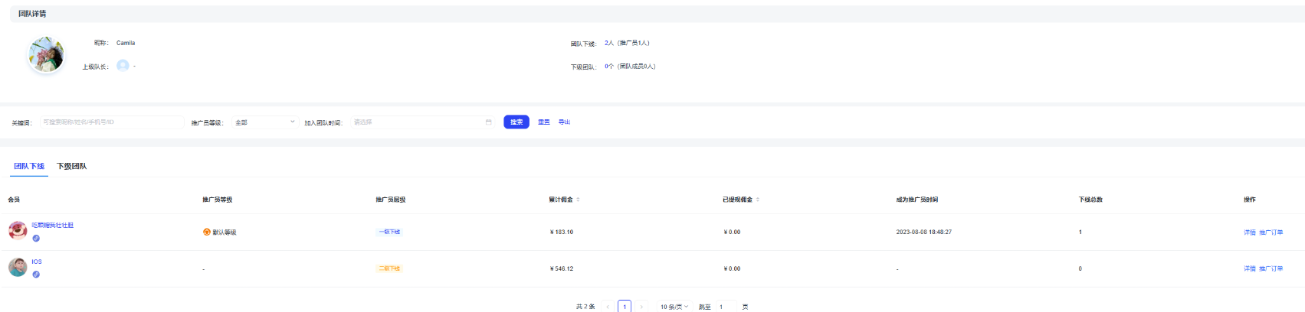Sort by 已提现佣金 column arrows

[758, 200]
